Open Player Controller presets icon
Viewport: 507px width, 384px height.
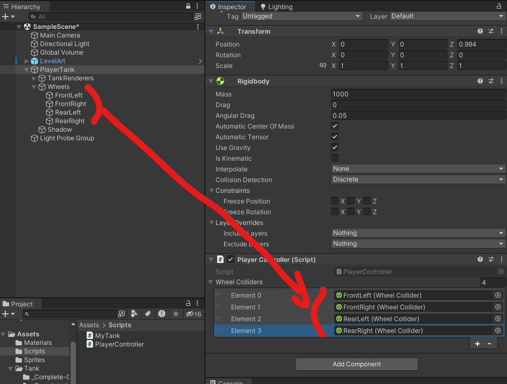491,259
